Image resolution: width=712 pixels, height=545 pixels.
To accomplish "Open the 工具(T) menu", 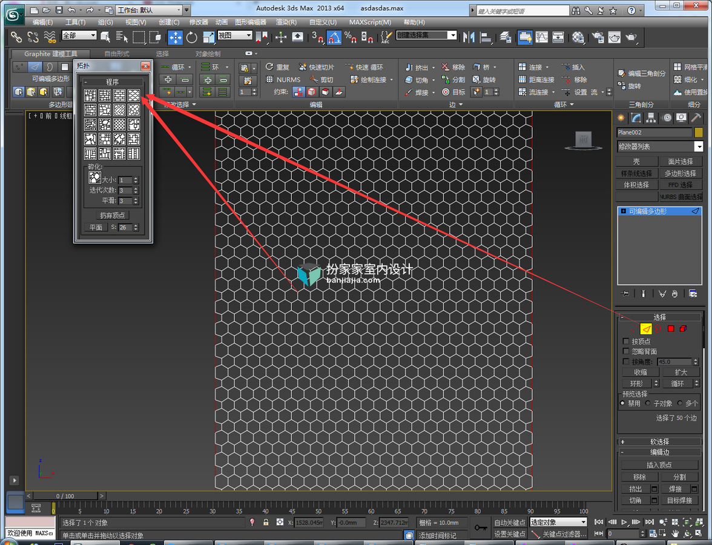I will click(75, 22).
